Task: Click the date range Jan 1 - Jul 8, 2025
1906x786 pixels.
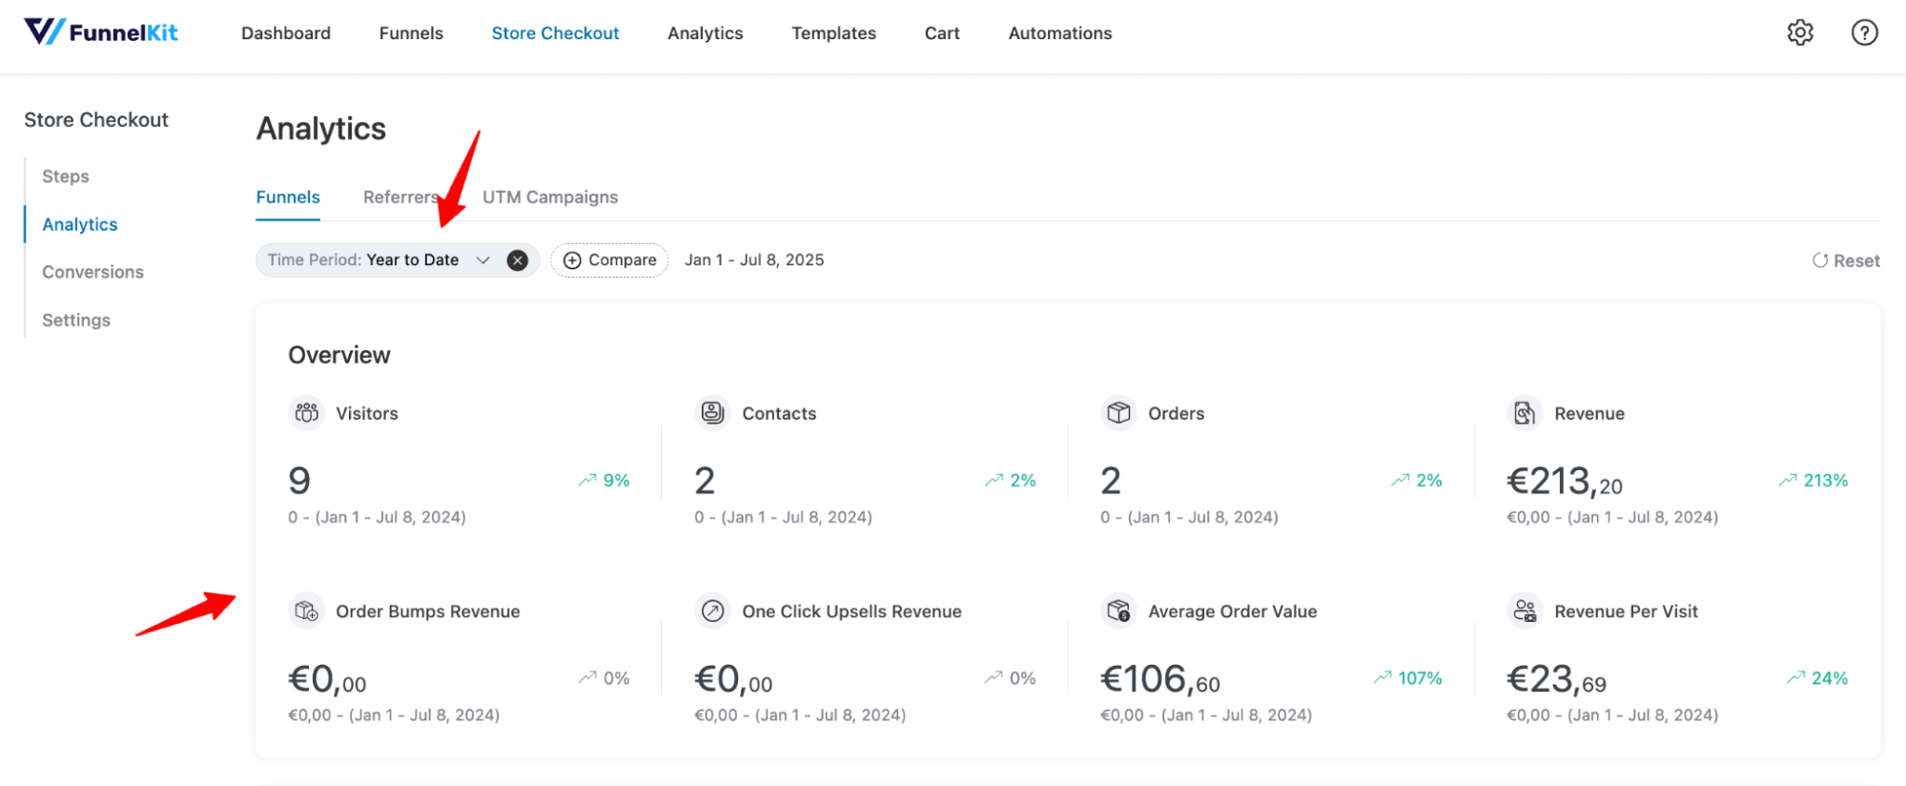Action: [754, 260]
